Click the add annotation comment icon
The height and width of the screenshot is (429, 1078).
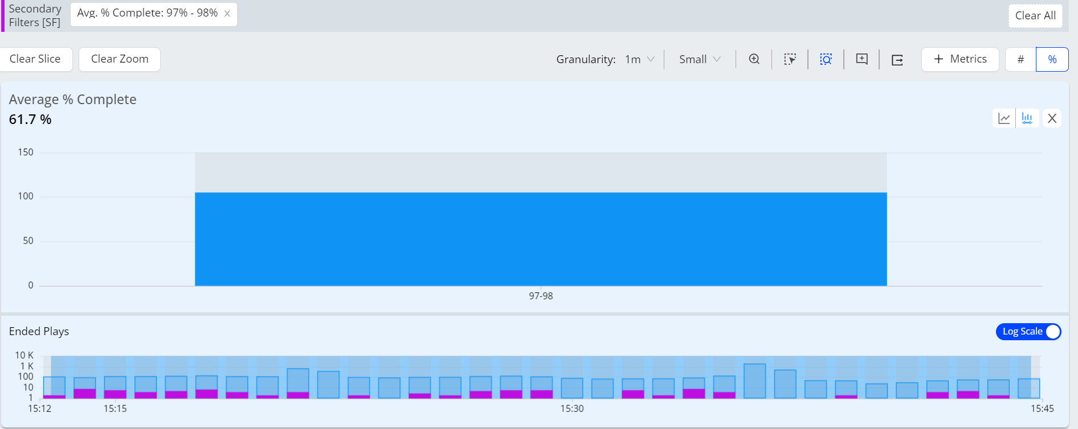pyautogui.click(x=861, y=59)
